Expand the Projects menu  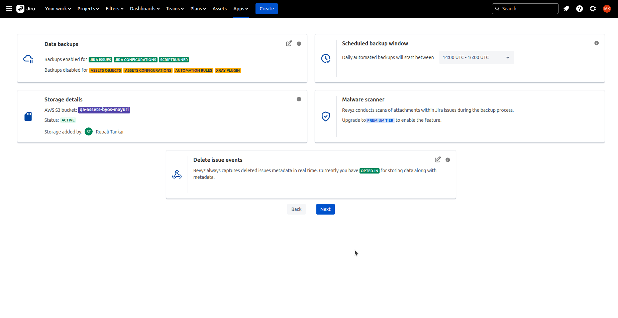(x=88, y=9)
